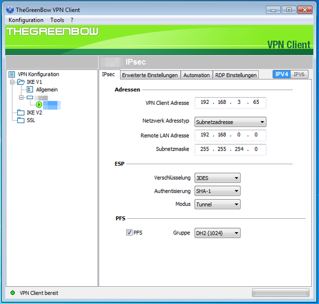
Task: Click the SSL folder icon
Action: click(x=21, y=120)
